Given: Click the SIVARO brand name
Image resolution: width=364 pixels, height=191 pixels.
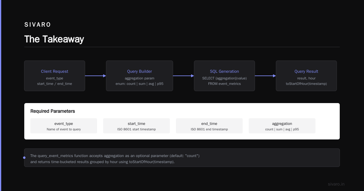Looking at the screenshot, I should [x=38, y=25].
